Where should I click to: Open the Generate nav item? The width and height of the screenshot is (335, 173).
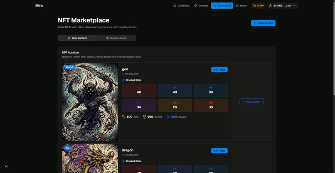coord(201,5)
